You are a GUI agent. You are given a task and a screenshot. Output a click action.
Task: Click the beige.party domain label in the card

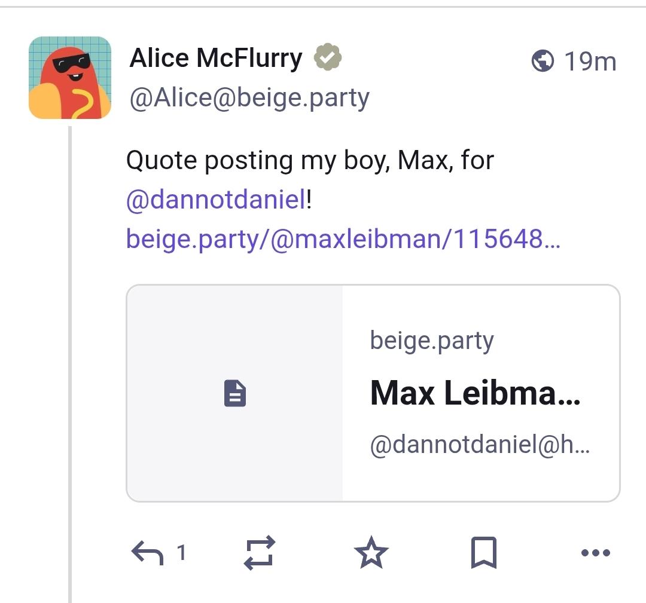point(432,341)
